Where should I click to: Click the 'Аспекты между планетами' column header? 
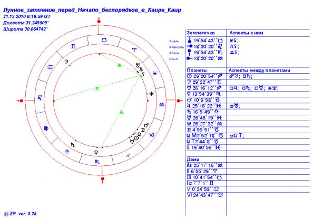259,70
